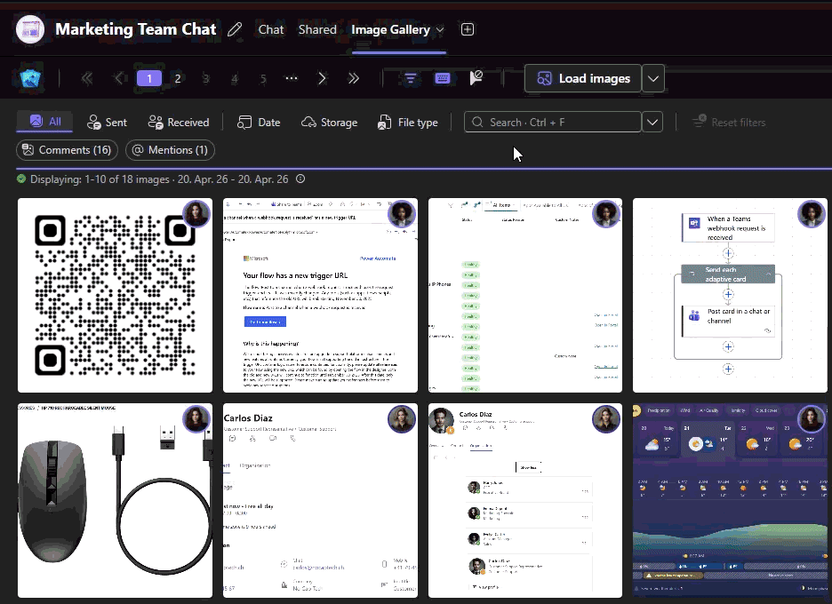Open the Carlos Diaz organization thumbnail
The image size is (832, 604).
[524, 501]
